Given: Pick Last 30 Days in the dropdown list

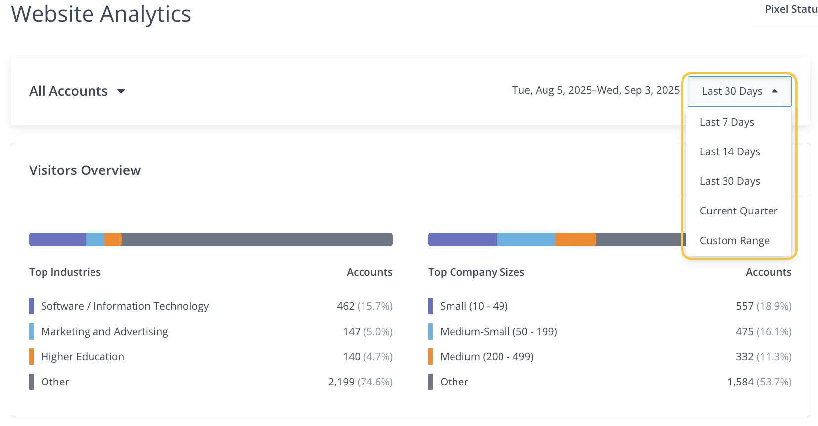Looking at the screenshot, I should [729, 181].
